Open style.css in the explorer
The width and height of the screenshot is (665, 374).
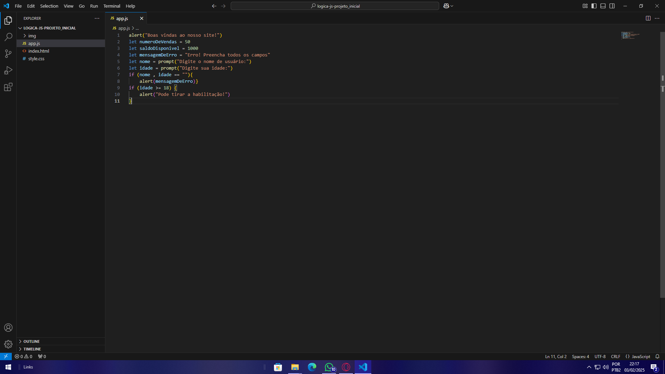tap(36, 59)
